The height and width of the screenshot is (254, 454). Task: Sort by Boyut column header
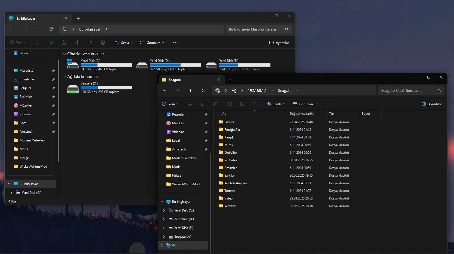(371, 114)
